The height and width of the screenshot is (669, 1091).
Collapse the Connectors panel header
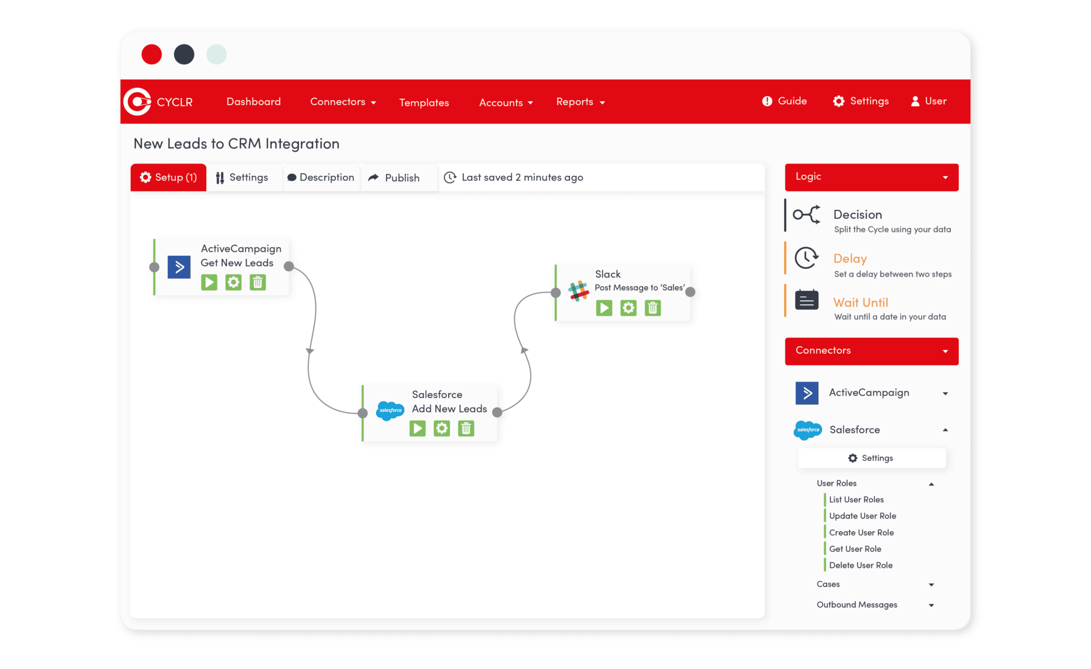click(x=945, y=351)
